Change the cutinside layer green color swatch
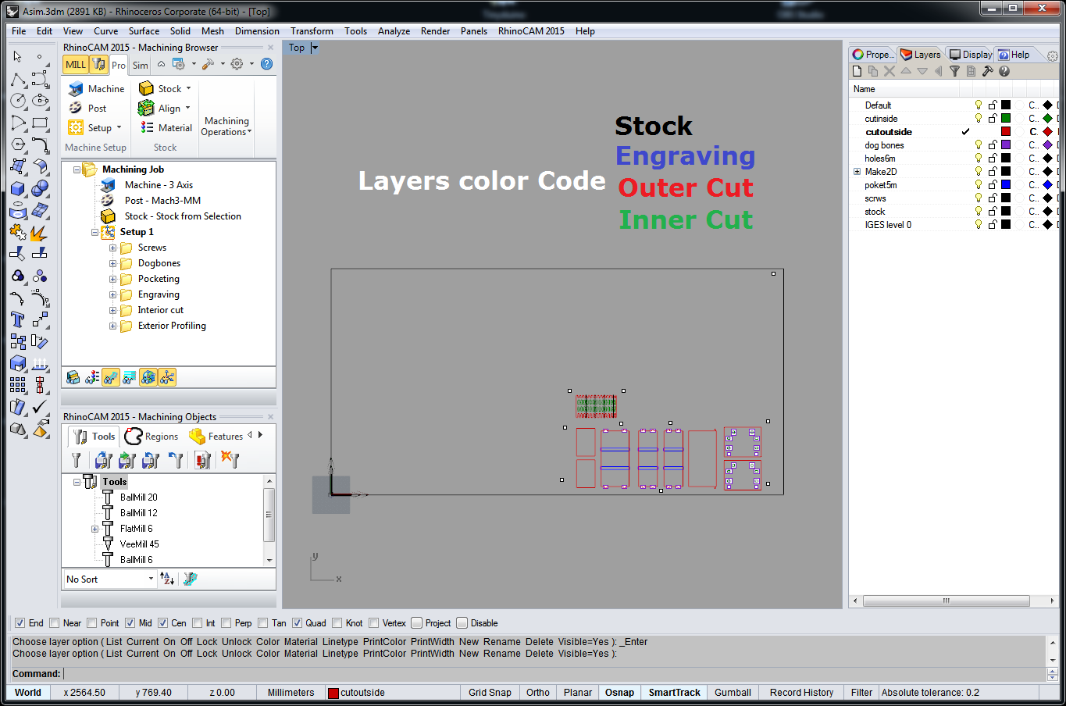The height and width of the screenshot is (706, 1066). (x=1006, y=119)
